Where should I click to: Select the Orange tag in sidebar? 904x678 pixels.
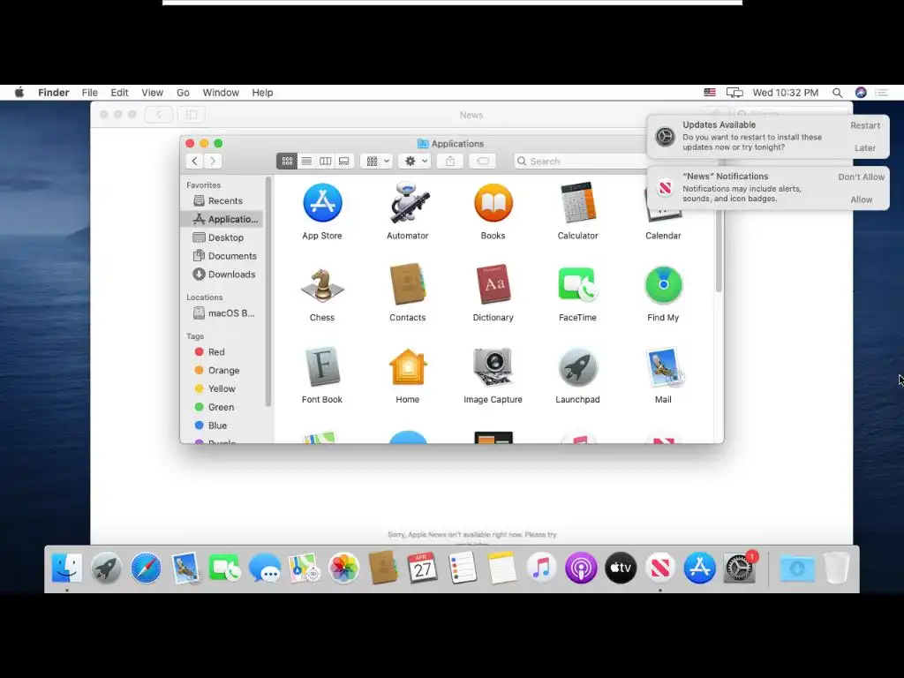[222, 370]
